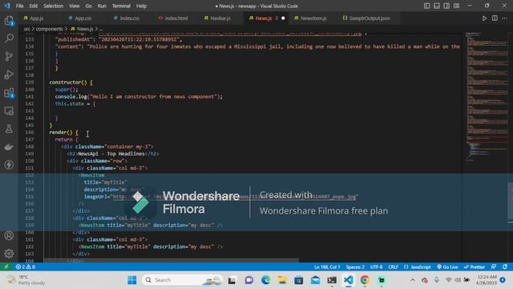Open the Windows Start button
Screen dimensions: 513x289
132,280
